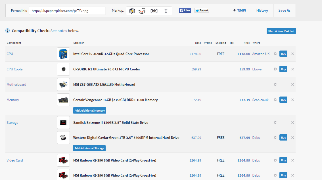Image resolution: width=322 pixels, height=180 pixels.
Task: Remove the CPU from the list
Action: click(293, 54)
